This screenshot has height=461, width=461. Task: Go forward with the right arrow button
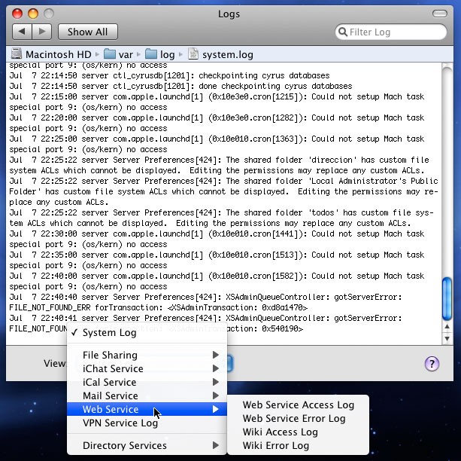pyautogui.click(x=42, y=32)
